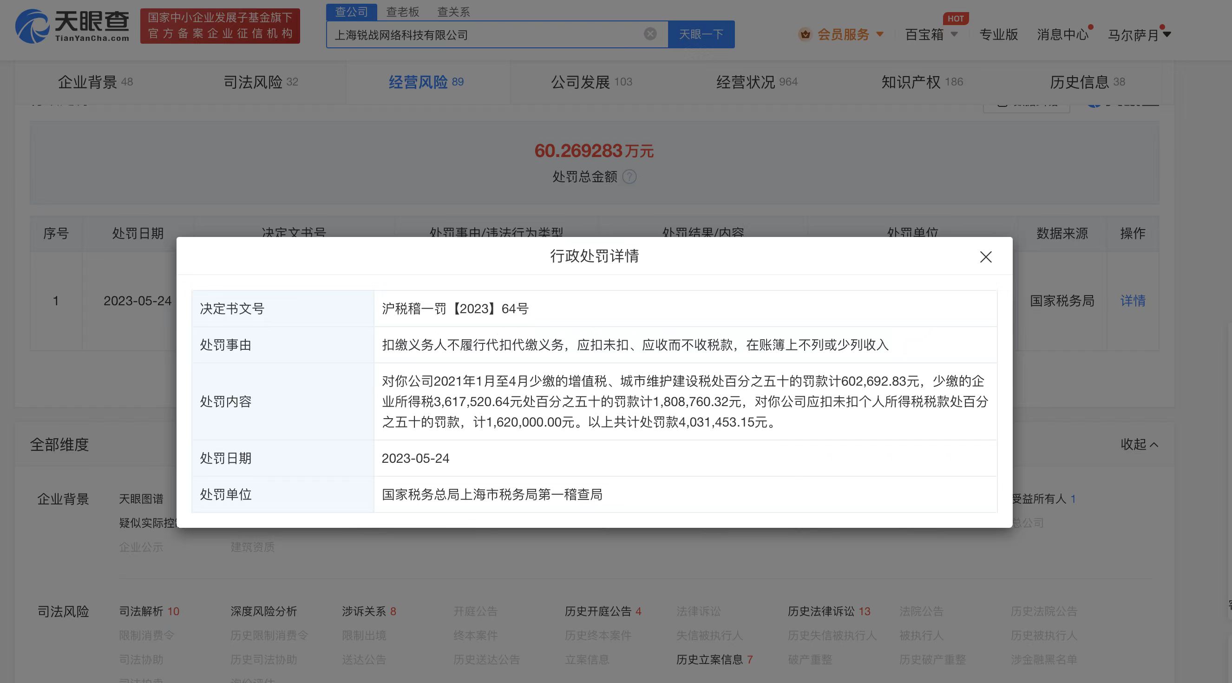The image size is (1232, 683).
Task: Switch to the 查关系 search tab
Action: (453, 12)
